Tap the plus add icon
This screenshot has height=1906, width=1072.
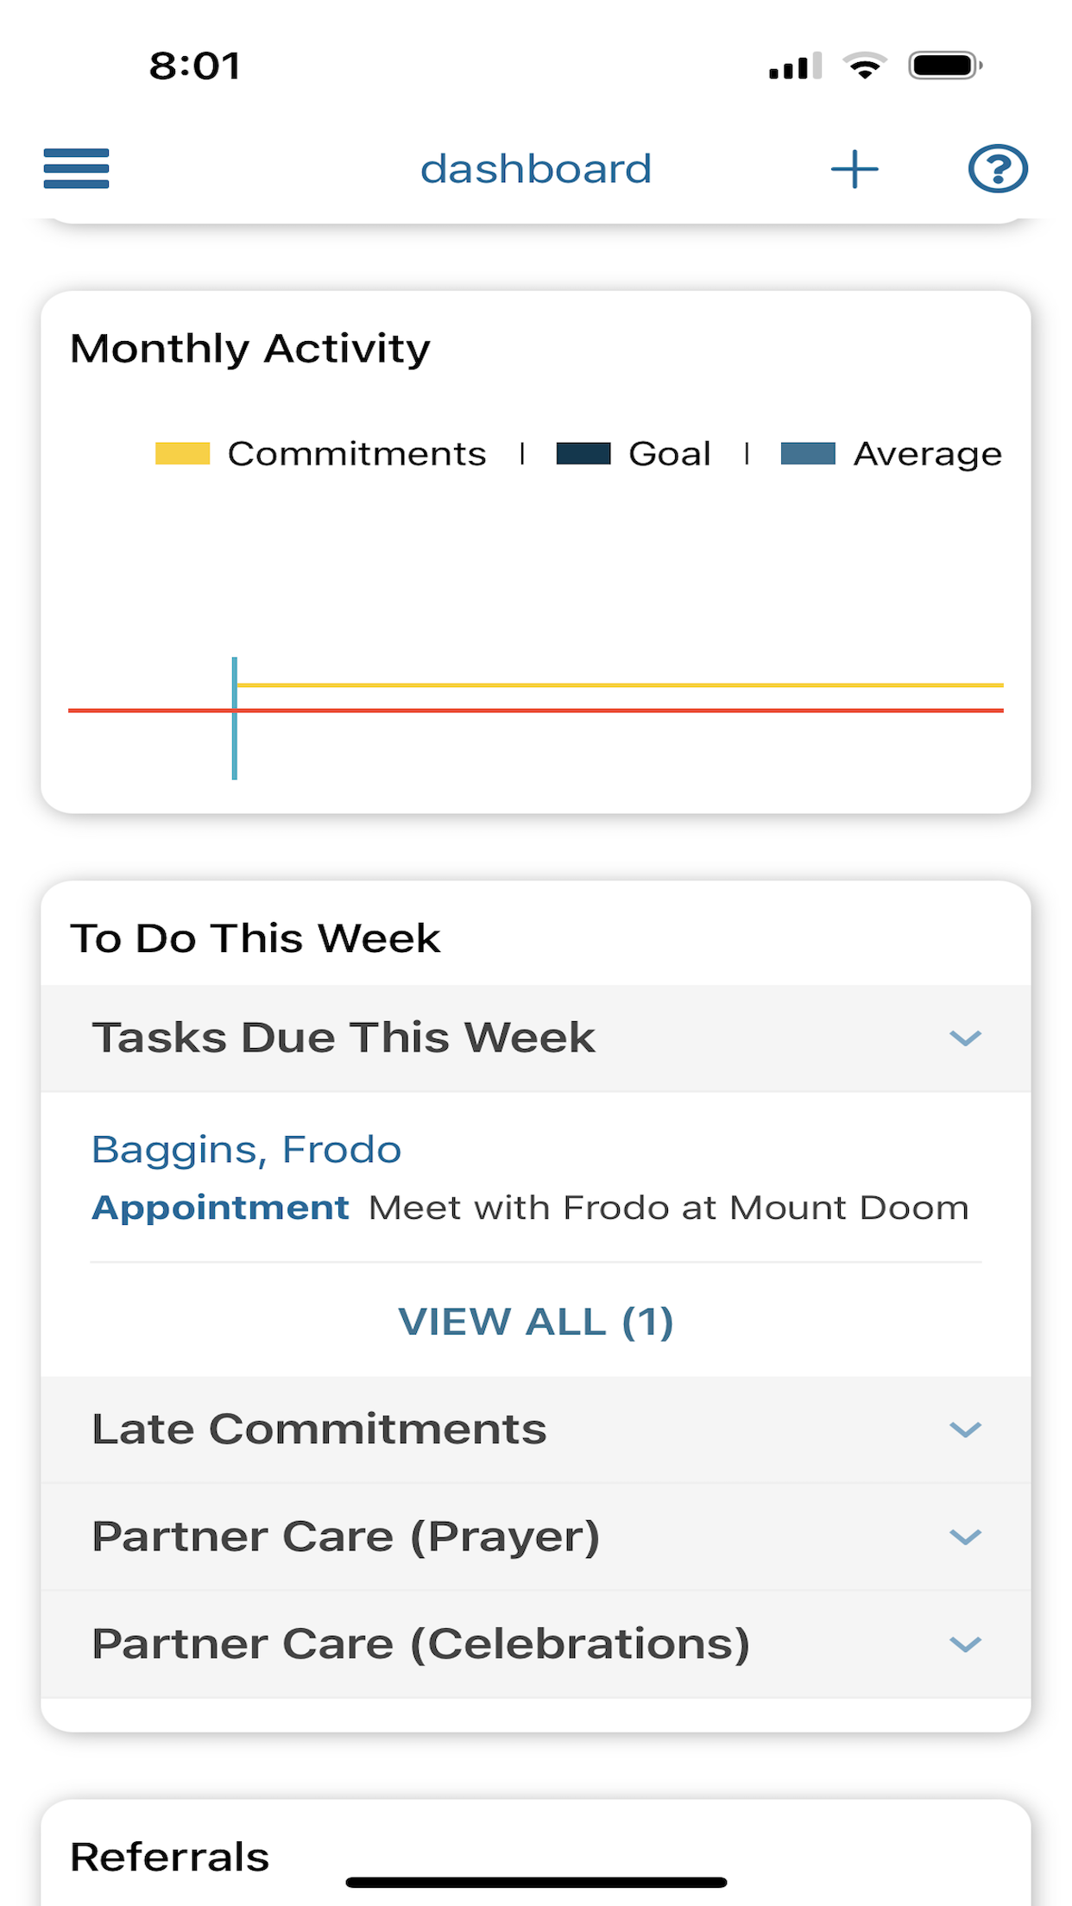tap(854, 168)
